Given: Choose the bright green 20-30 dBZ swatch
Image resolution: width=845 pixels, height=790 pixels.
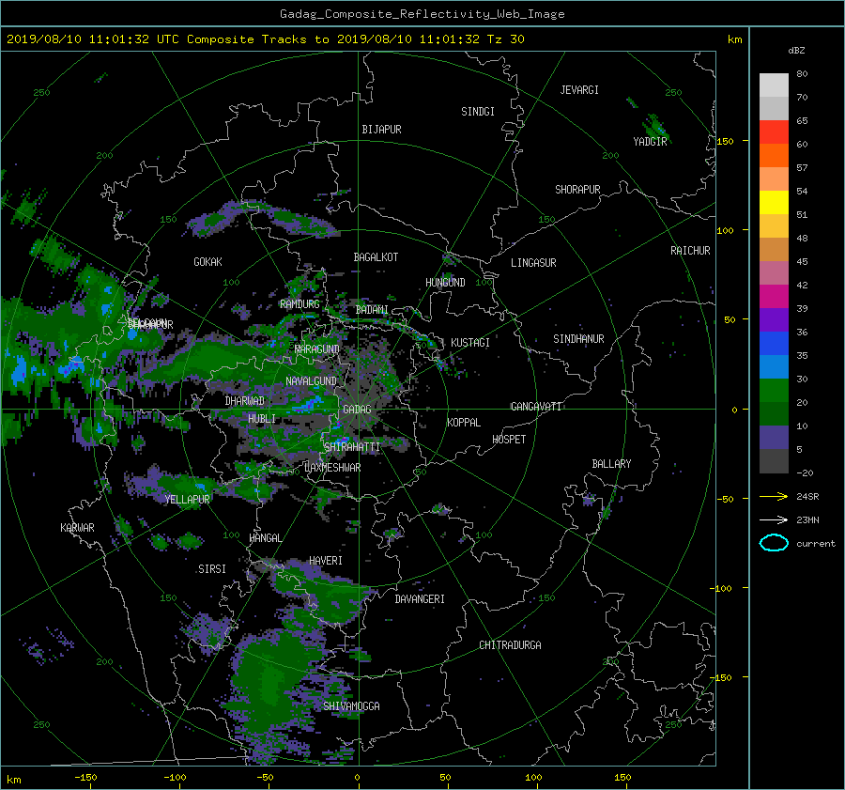Looking at the screenshot, I should pyautogui.click(x=774, y=391).
